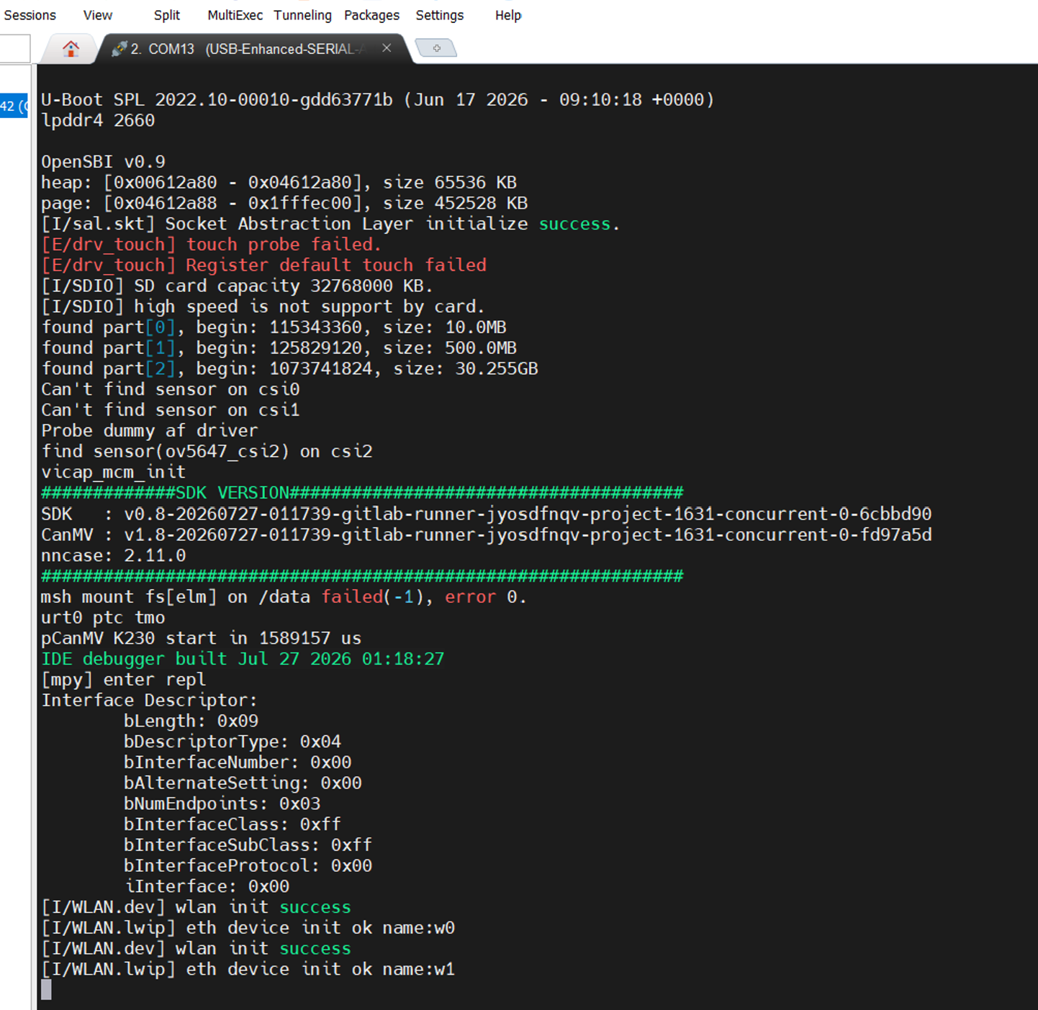Click the terminal cursor block at bottom

pos(46,991)
